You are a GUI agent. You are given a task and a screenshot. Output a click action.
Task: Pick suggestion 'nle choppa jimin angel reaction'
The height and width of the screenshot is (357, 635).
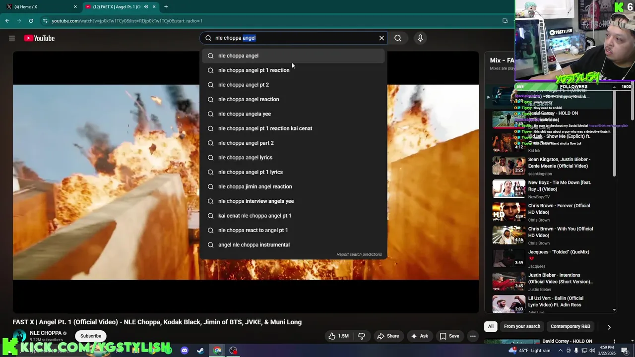[x=293, y=186]
